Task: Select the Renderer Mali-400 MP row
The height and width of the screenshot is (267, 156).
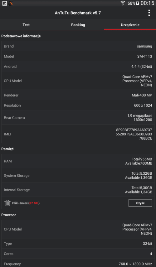Action: [78, 95]
